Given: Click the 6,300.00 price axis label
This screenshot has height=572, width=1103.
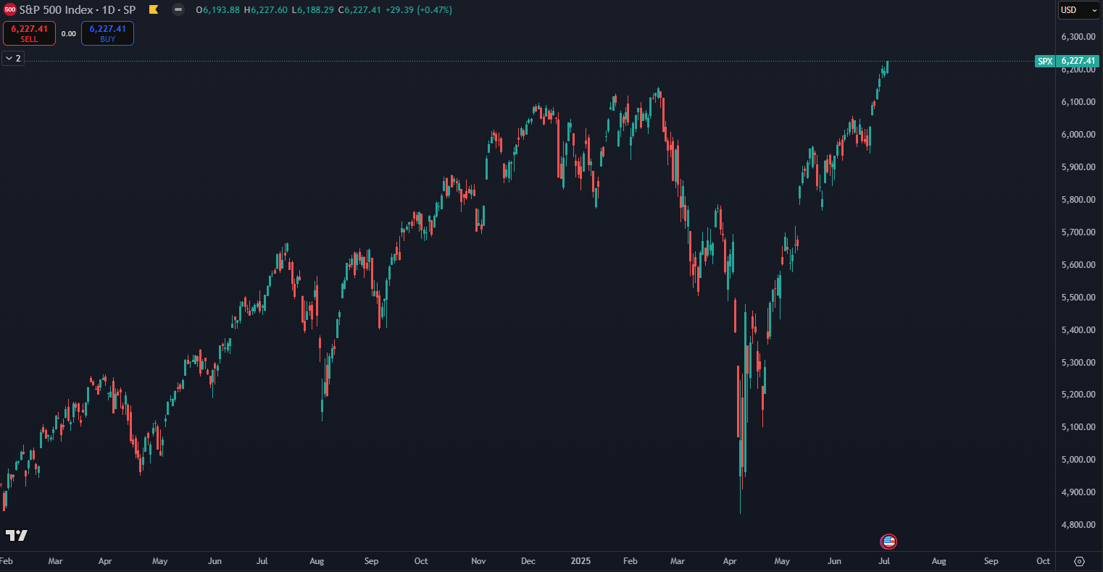Looking at the screenshot, I should point(1078,37).
